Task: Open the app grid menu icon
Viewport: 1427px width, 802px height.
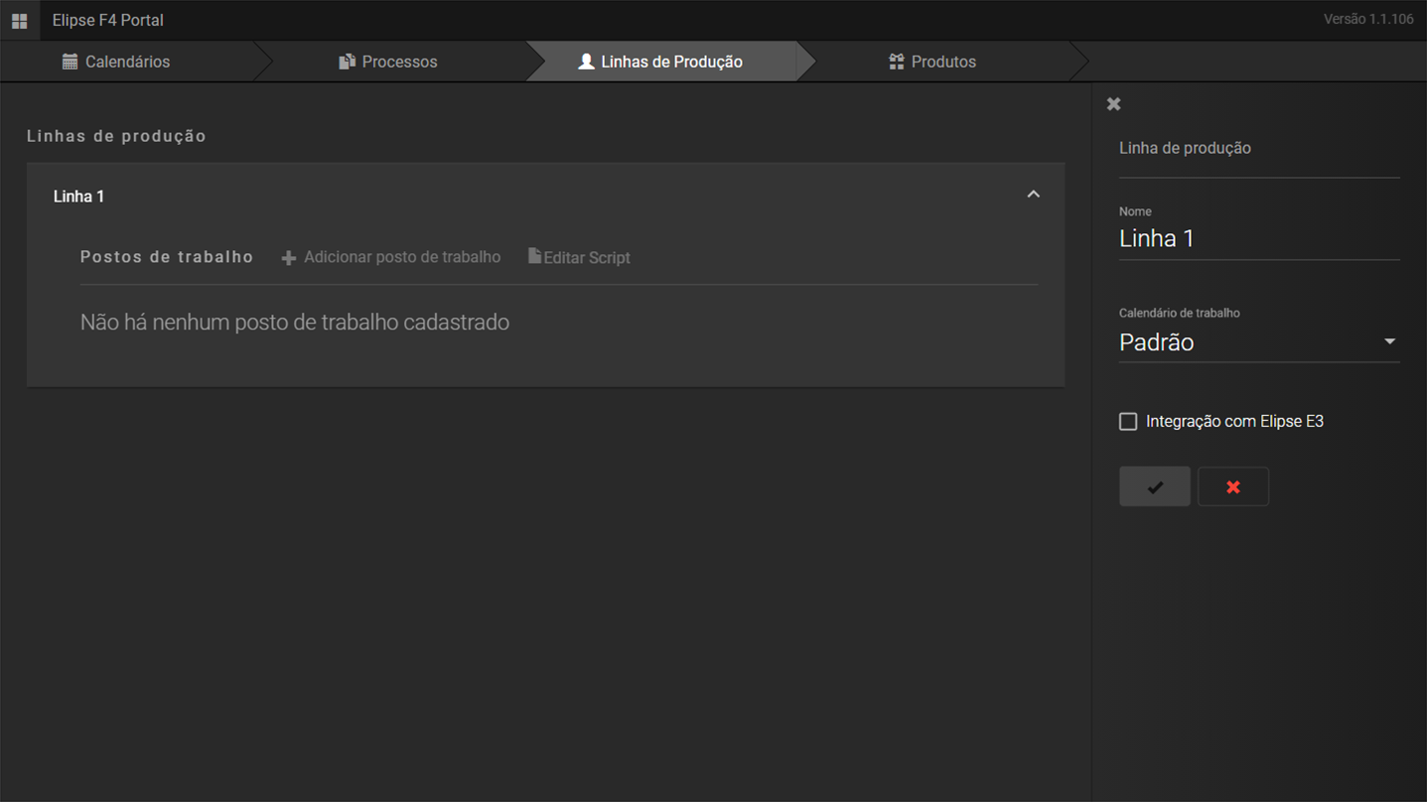Action: [x=19, y=20]
